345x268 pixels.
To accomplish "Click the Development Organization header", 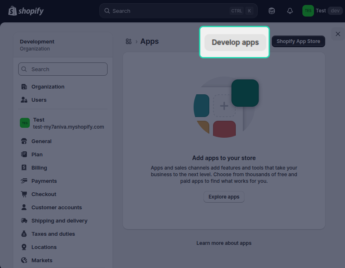I will [63, 45].
